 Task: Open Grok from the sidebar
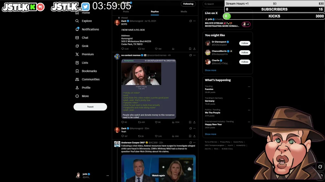(82, 46)
